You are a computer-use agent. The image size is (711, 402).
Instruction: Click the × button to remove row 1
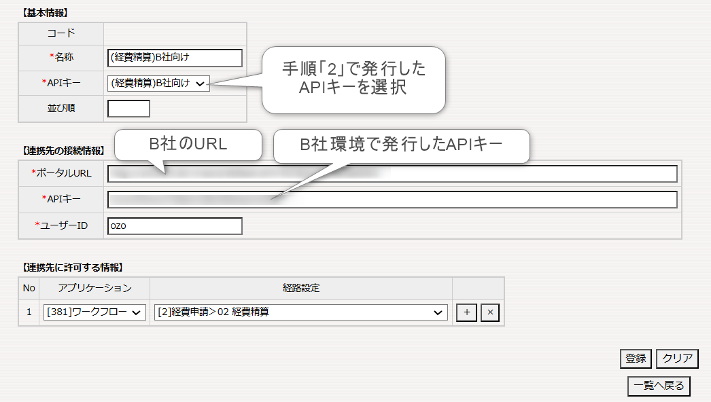coord(490,312)
